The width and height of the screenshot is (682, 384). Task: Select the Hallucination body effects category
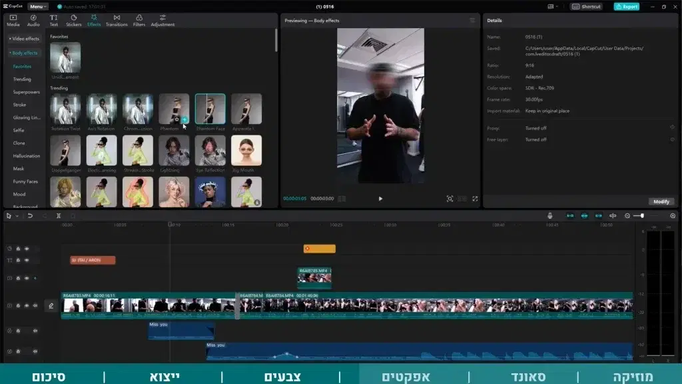pyautogui.click(x=27, y=156)
